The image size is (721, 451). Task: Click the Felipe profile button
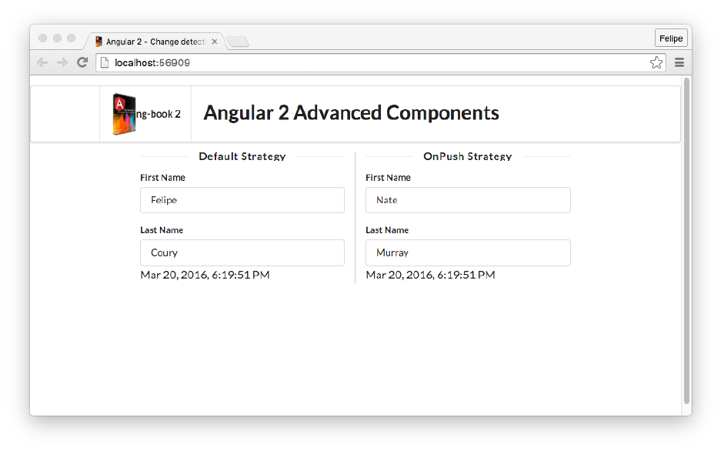point(671,38)
